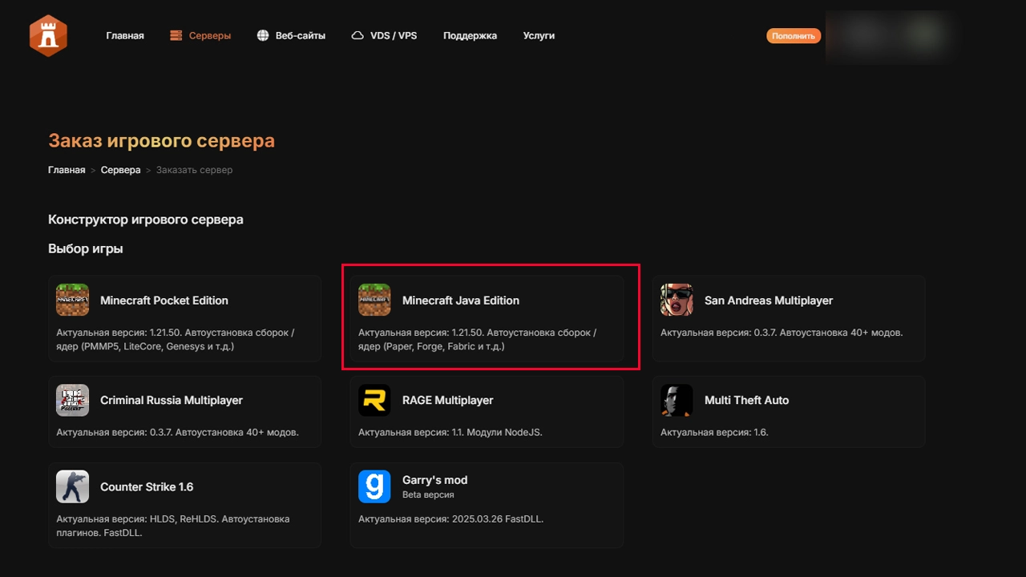Click the Criminal Russia Multiplayer icon

coord(72,399)
